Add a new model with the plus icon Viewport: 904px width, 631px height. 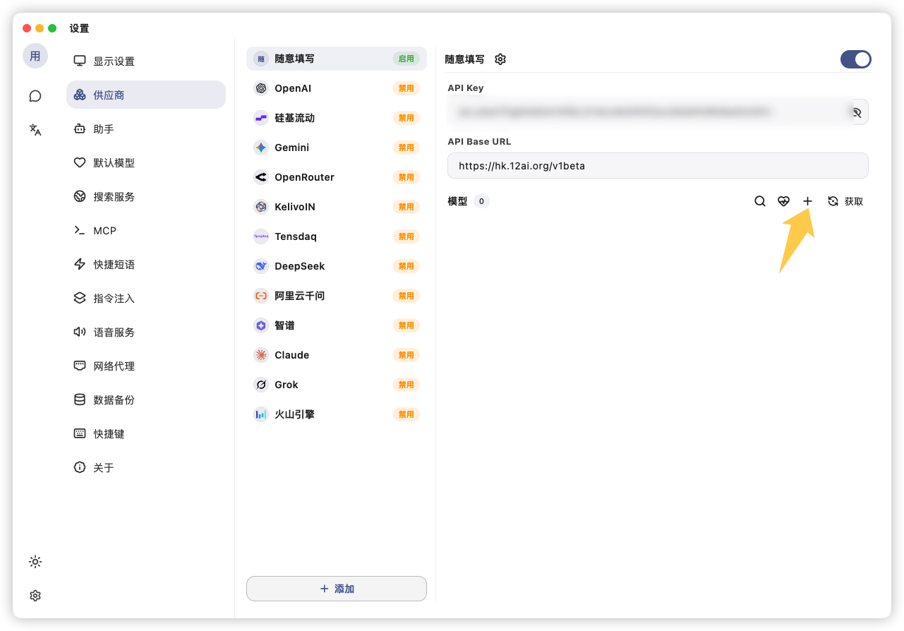point(807,201)
